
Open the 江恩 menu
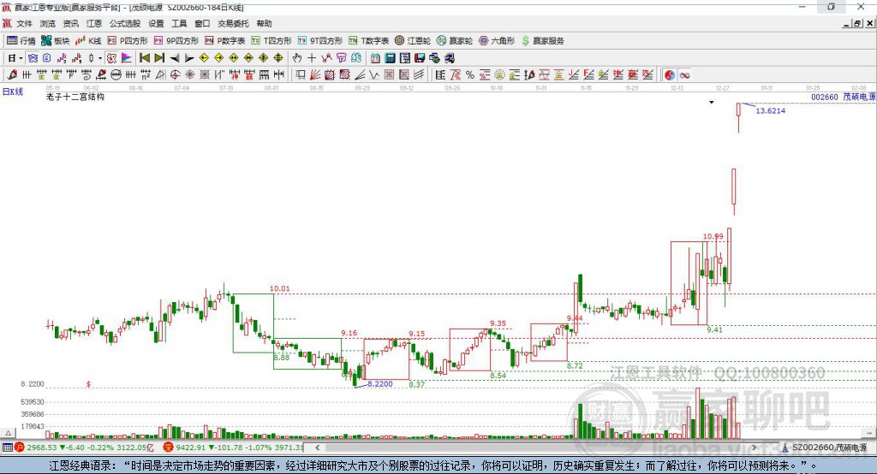[94, 23]
